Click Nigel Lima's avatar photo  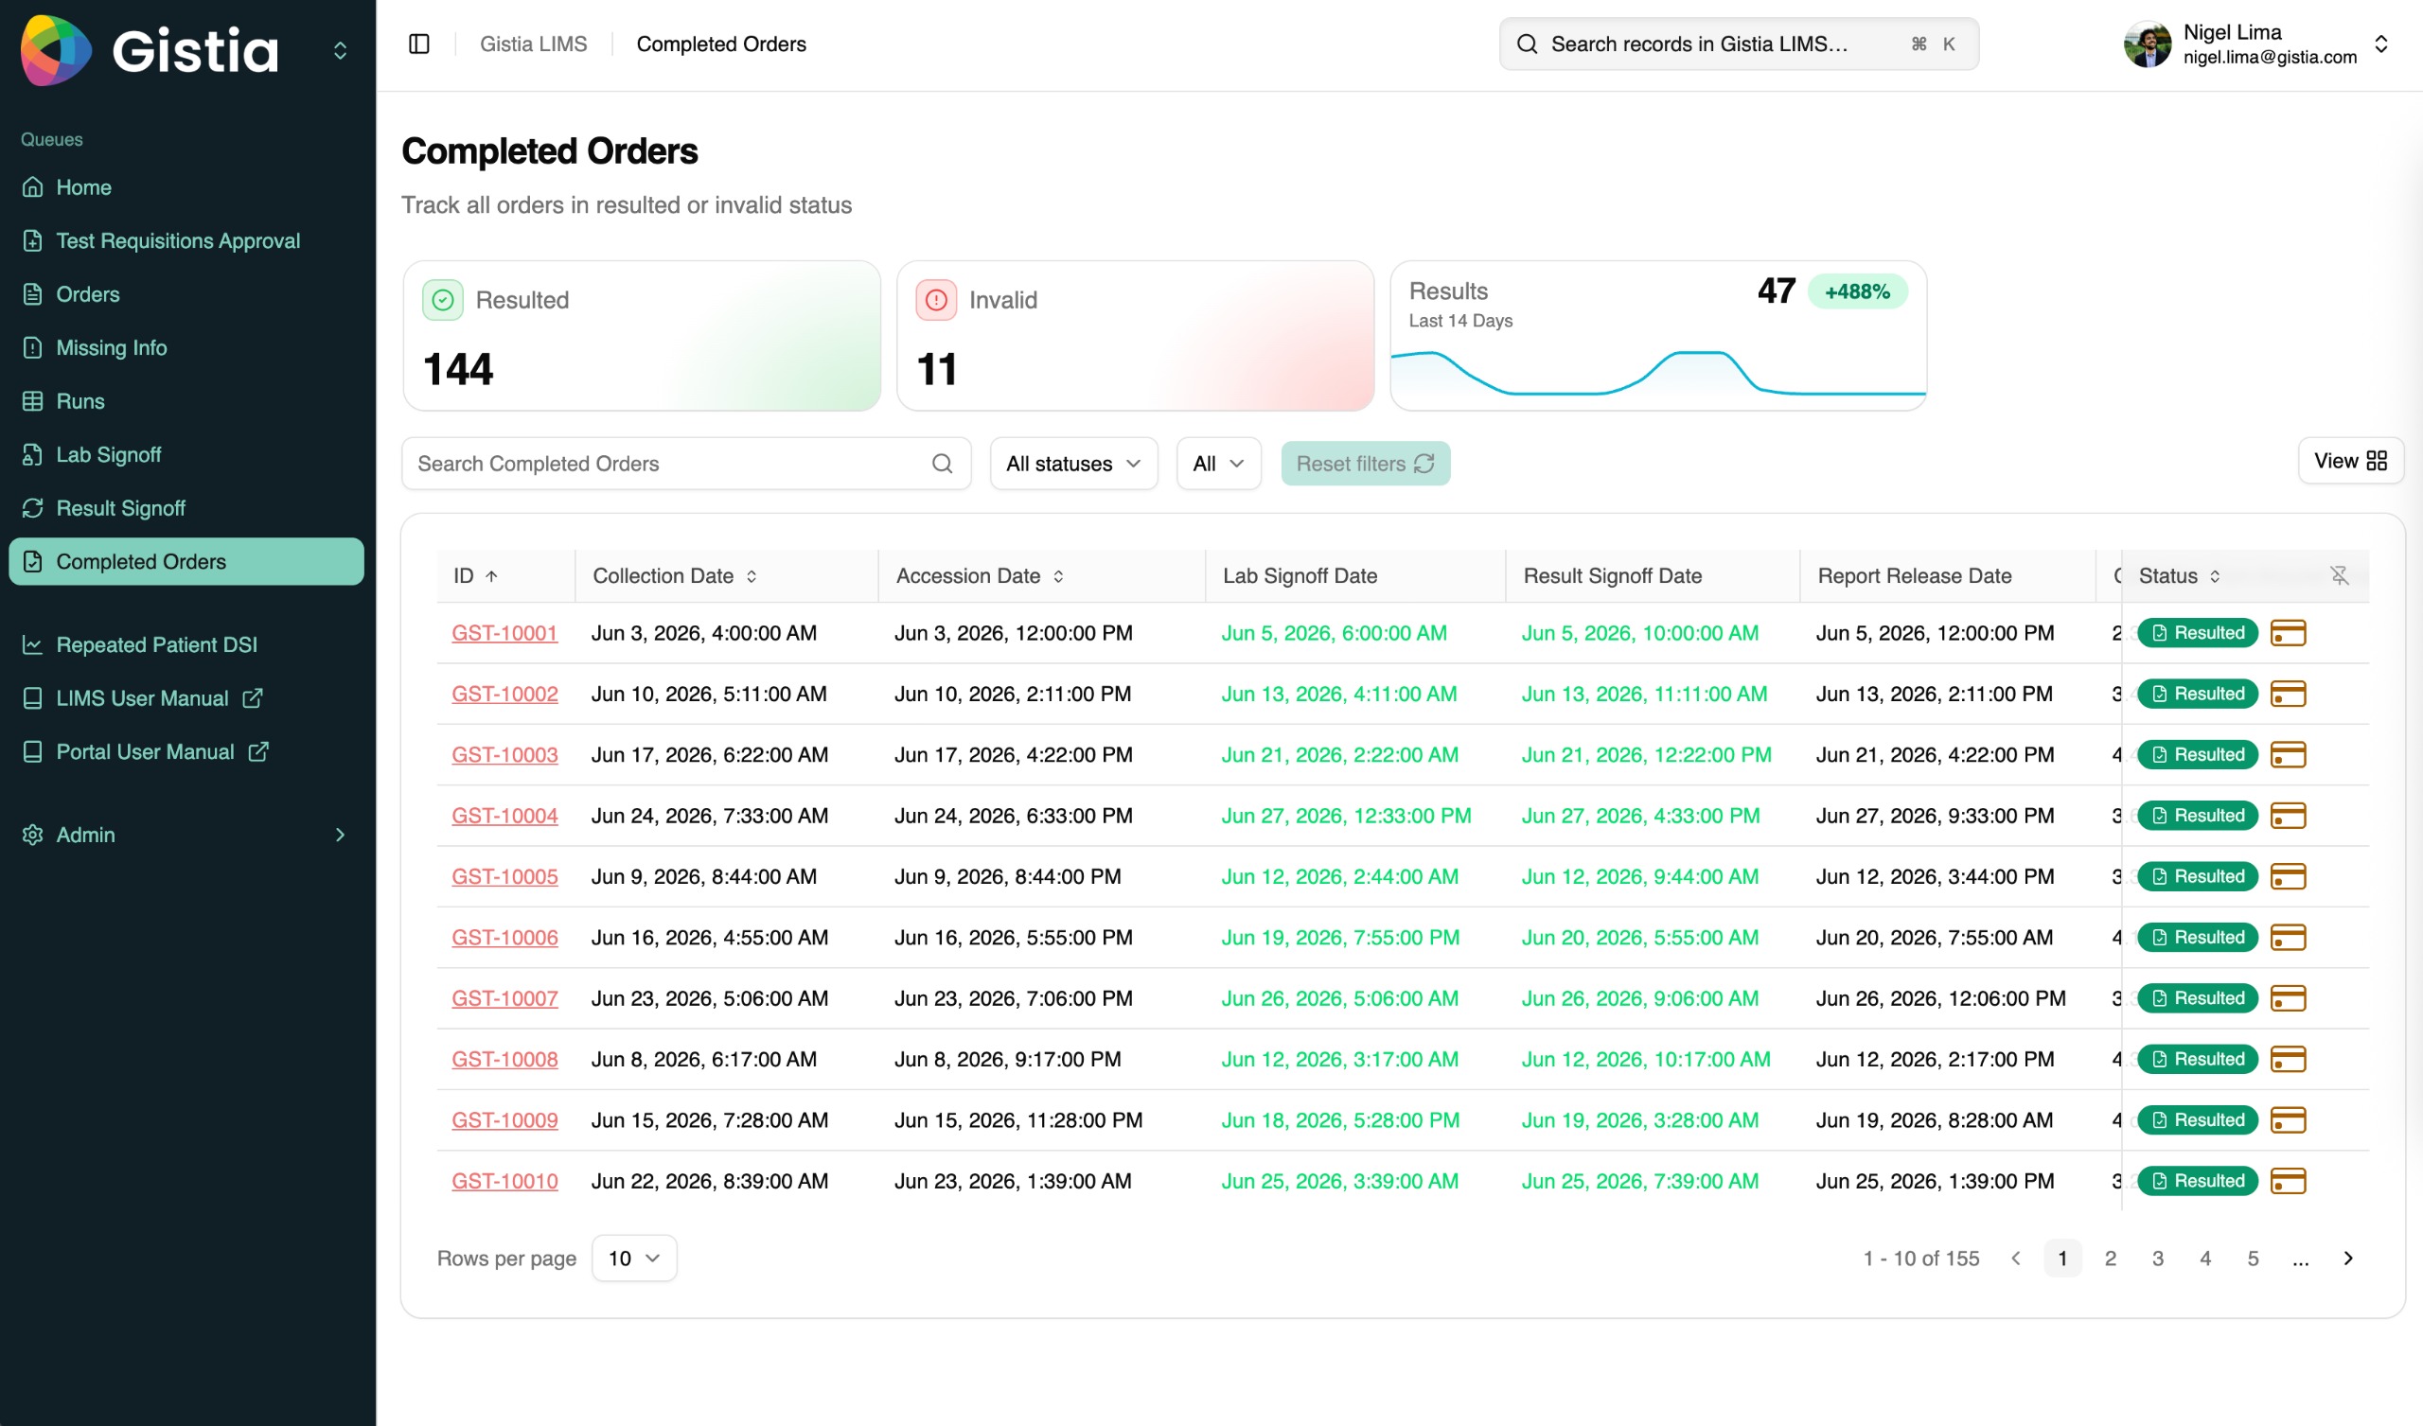tap(2147, 44)
